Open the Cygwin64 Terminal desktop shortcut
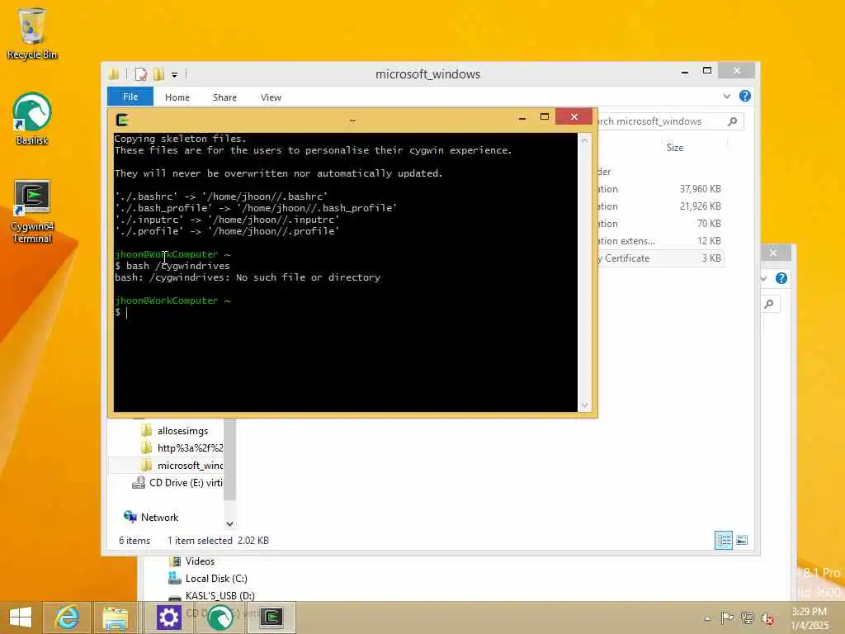Viewport: 845px width, 634px height. tap(32, 212)
